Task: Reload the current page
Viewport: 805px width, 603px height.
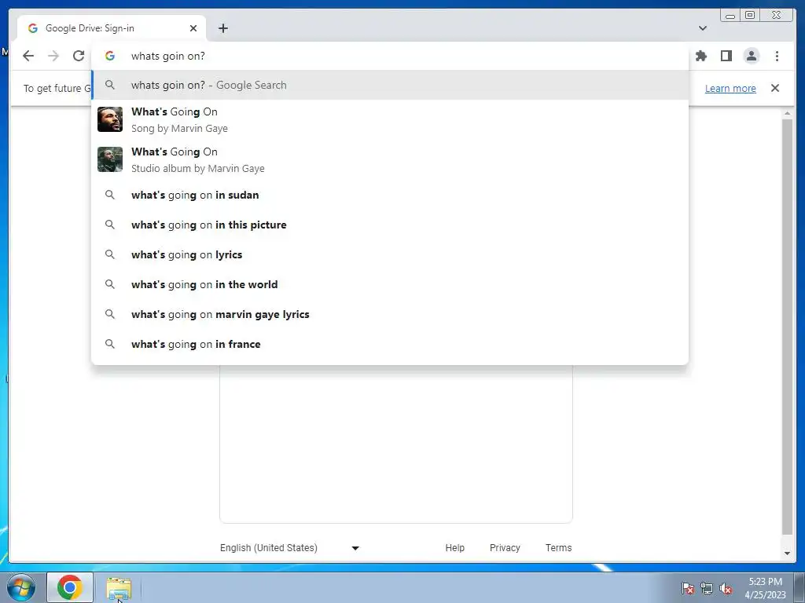Action: click(79, 56)
